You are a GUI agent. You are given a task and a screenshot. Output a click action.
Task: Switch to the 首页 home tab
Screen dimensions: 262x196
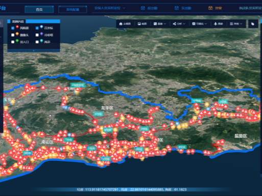(39, 10)
